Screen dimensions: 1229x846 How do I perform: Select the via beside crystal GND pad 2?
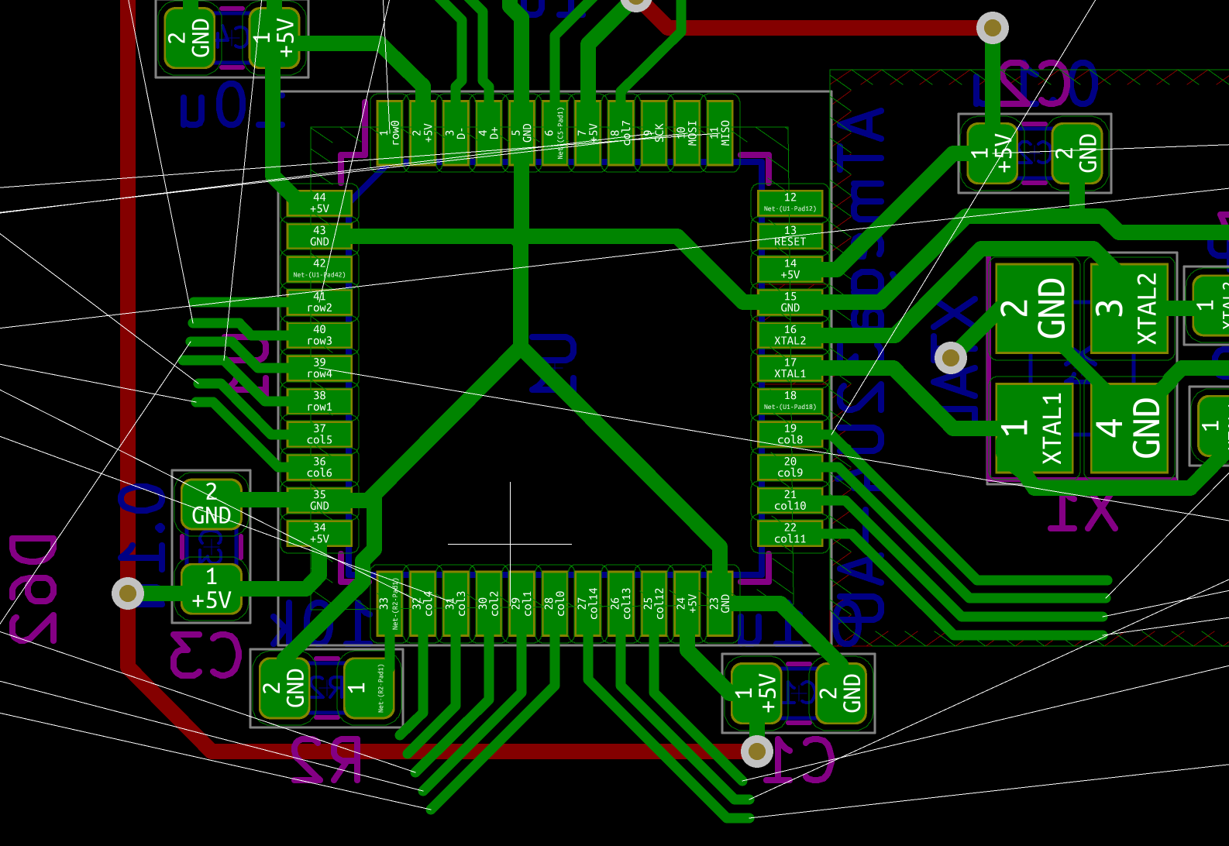click(x=951, y=358)
